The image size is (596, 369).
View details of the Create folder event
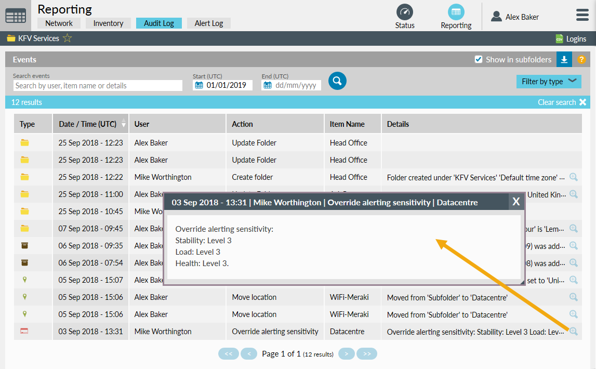coord(574,177)
